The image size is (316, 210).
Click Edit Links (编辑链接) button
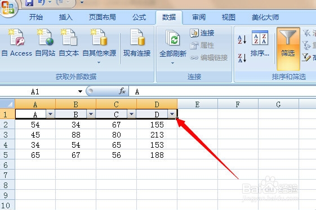click(x=209, y=58)
